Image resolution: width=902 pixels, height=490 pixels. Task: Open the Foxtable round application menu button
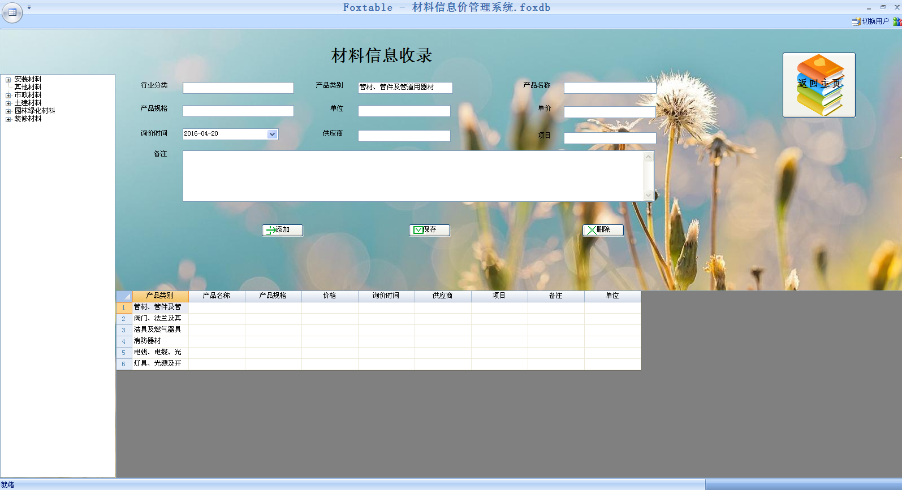pyautogui.click(x=12, y=12)
